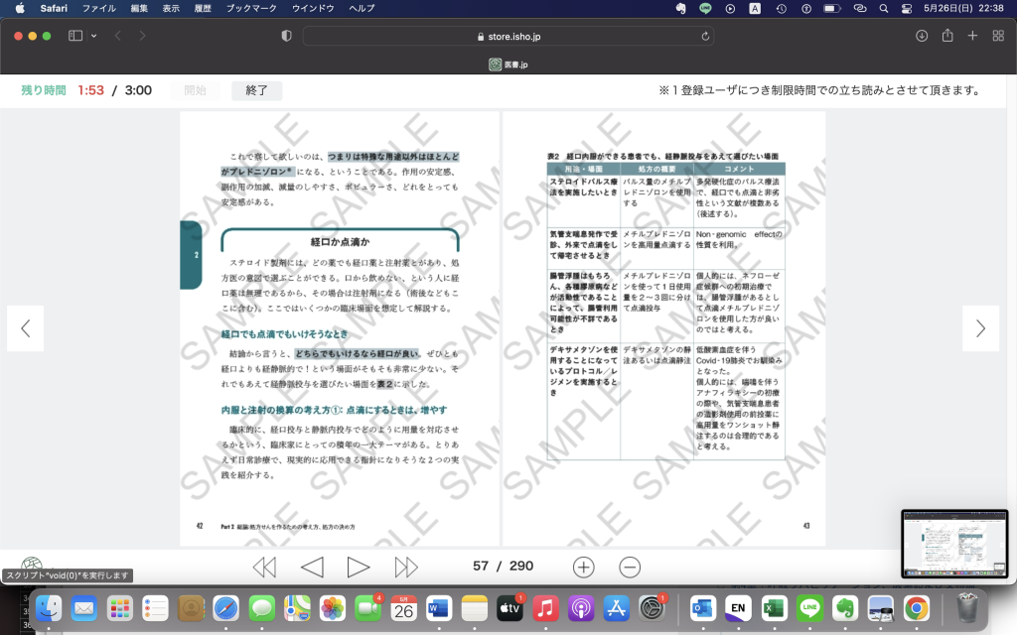Click the privacy report shield icon
This screenshot has height=635, width=1017.
[286, 36]
